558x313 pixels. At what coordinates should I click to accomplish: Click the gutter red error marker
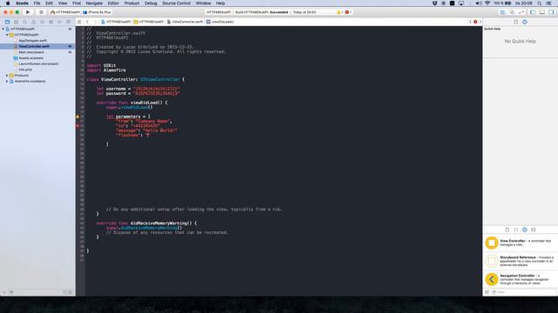[78, 125]
